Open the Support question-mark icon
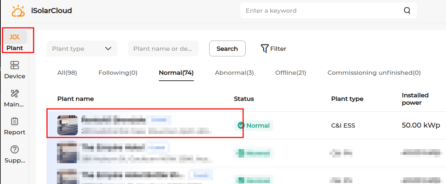Screen dimensions: 446x184 coord(14,149)
